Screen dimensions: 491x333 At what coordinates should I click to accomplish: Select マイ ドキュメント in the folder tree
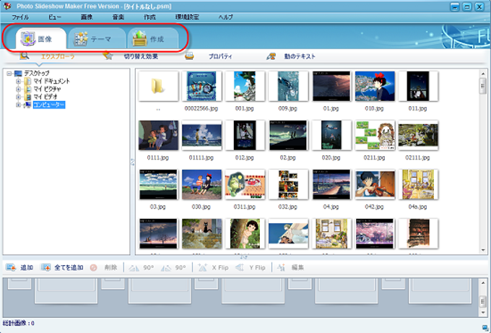51,81
